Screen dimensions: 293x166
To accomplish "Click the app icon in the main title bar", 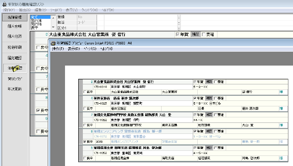I will pos(4,4).
